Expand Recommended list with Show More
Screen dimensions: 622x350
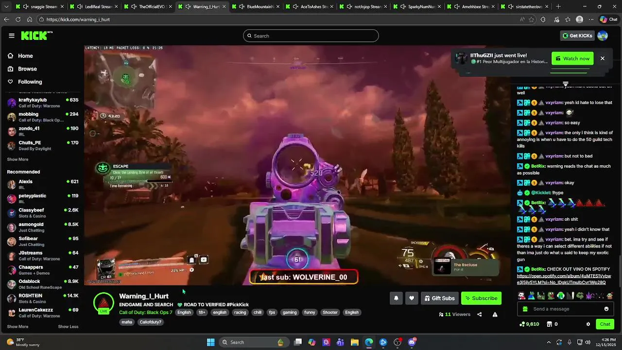[x=17, y=327]
